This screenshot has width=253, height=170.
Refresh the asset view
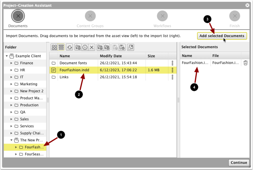coord(70,47)
